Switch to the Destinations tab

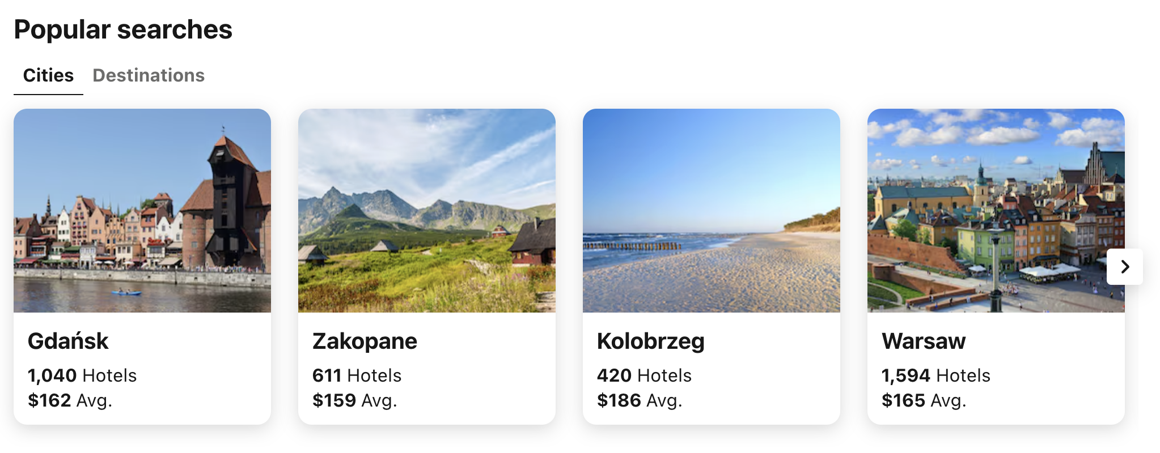(x=149, y=75)
